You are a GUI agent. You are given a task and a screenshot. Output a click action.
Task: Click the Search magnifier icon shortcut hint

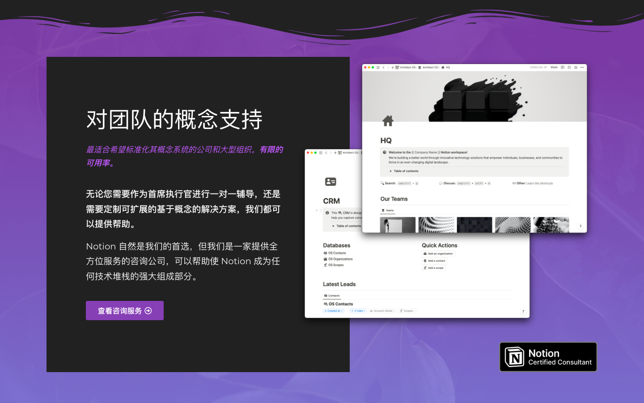point(382,183)
